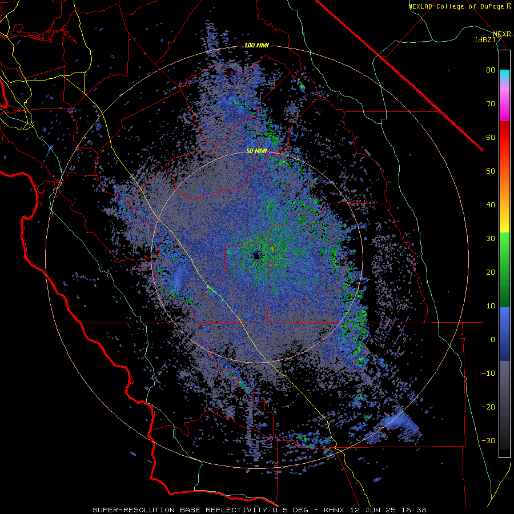514x514 pixels.
Task: Click the 10 value on the dBZ scale
Action: pos(491,306)
